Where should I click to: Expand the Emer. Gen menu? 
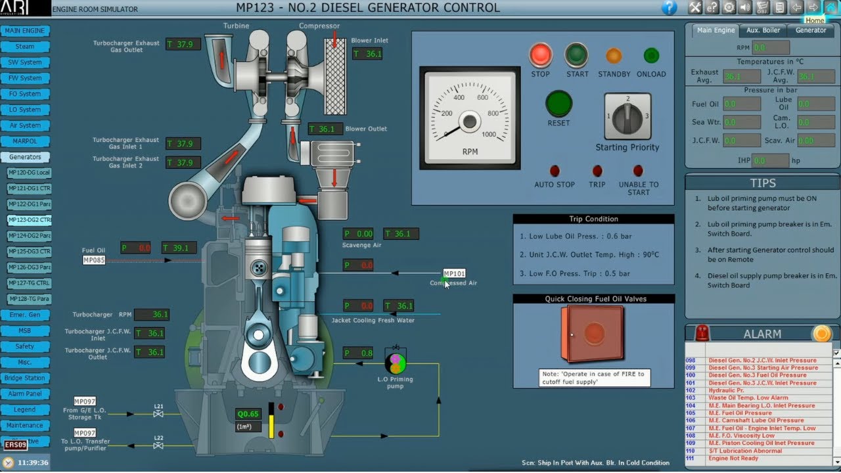tap(25, 315)
